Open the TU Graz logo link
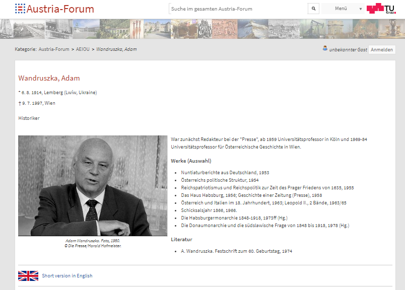 tap(381, 9)
